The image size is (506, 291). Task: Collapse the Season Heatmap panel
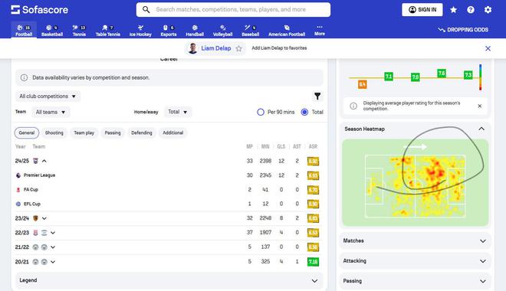point(481,129)
